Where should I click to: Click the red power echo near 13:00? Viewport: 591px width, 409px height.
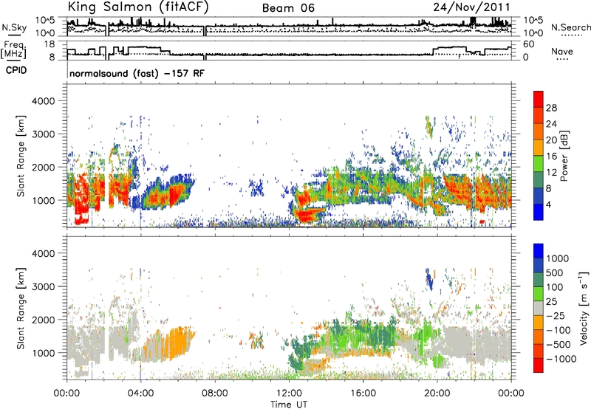point(306,215)
